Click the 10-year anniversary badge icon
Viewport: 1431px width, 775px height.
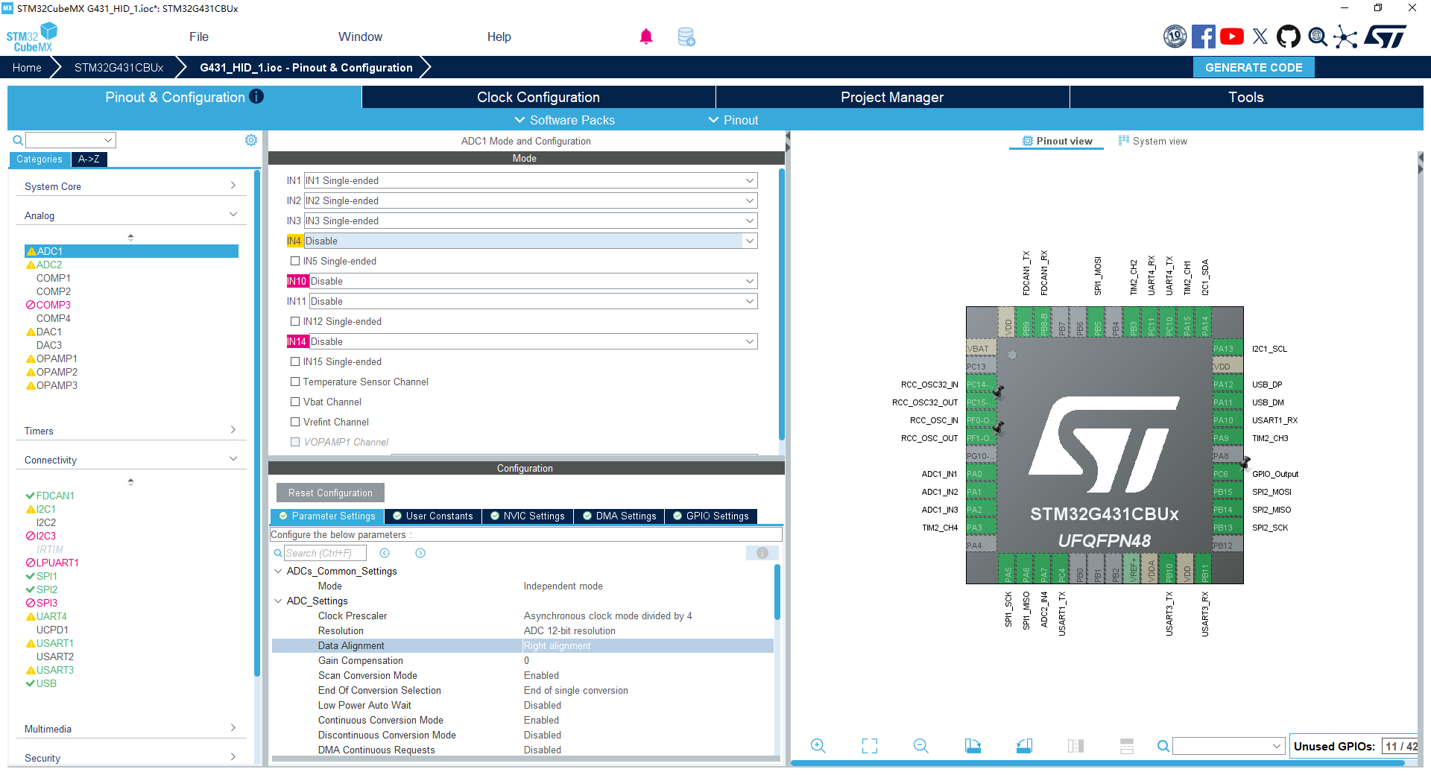click(x=1175, y=37)
